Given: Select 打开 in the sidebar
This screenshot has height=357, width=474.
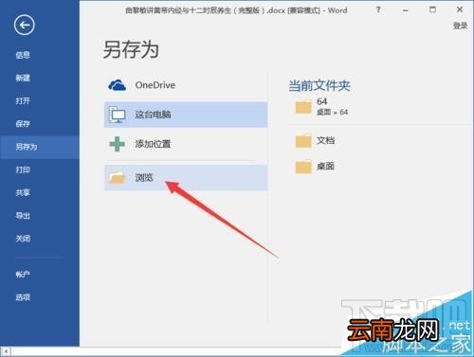Looking at the screenshot, I should click(23, 100).
